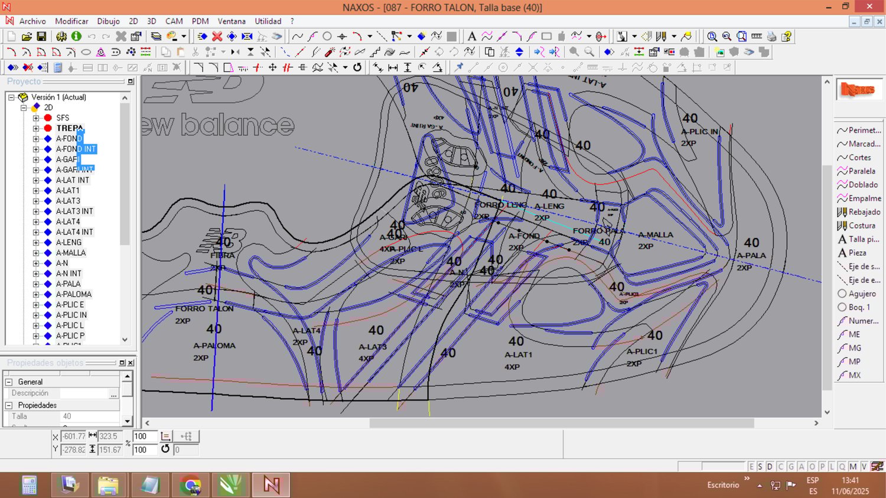Open the CAM menu

pos(174,21)
